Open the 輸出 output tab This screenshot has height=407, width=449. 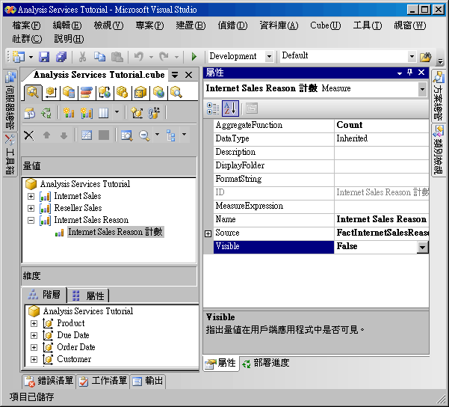pyautogui.click(x=148, y=381)
